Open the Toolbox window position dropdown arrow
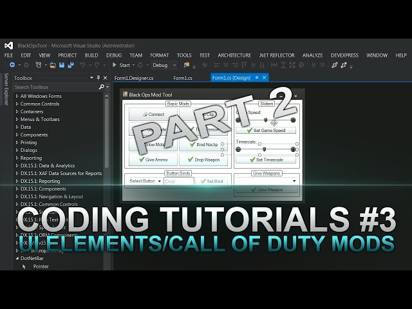Image resolution: width=412 pixels, height=309 pixels. 91,78
